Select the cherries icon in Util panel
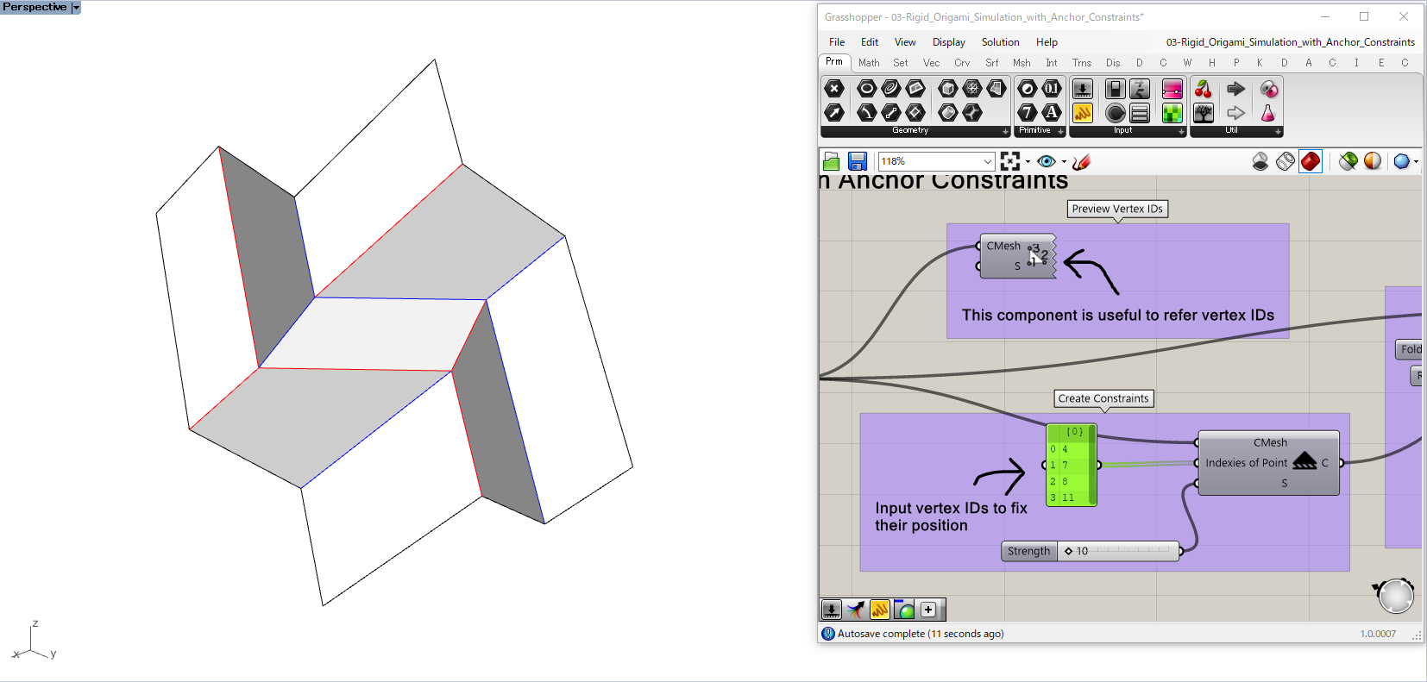The width and height of the screenshot is (1427, 682). [x=1204, y=88]
